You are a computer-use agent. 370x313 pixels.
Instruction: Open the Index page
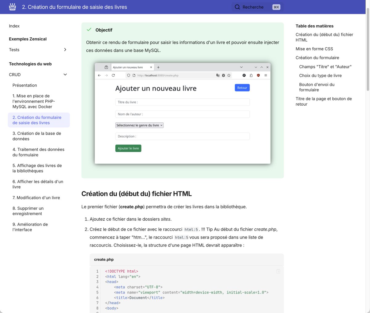point(14,26)
